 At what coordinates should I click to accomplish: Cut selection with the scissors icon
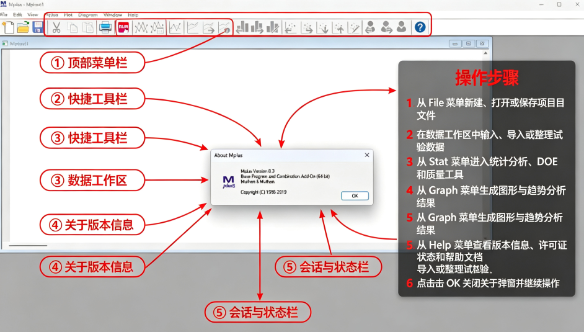click(56, 27)
